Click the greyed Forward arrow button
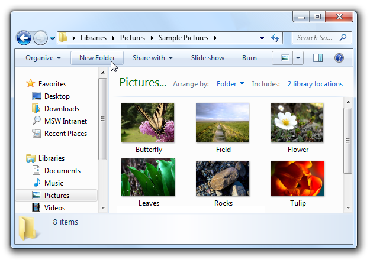Image resolution: width=370 pixels, height=260 pixels. (x=40, y=38)
